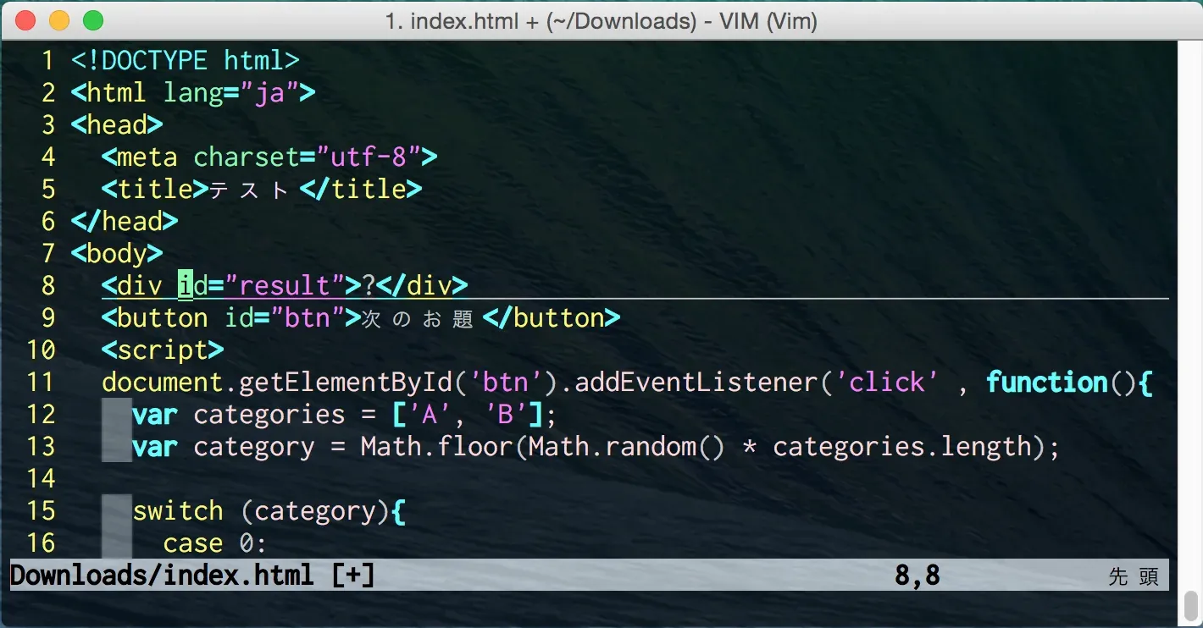Click the red close window button
Screen dimensions: 1203x628
(x=26, y=20)
